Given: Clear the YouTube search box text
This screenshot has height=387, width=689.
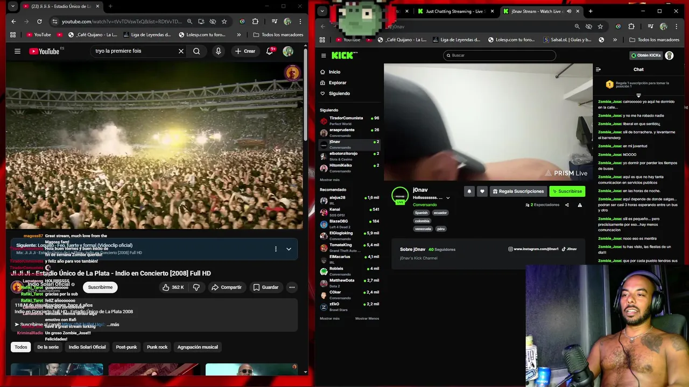Looking at the screenshot, I should [x=181, y=51].
